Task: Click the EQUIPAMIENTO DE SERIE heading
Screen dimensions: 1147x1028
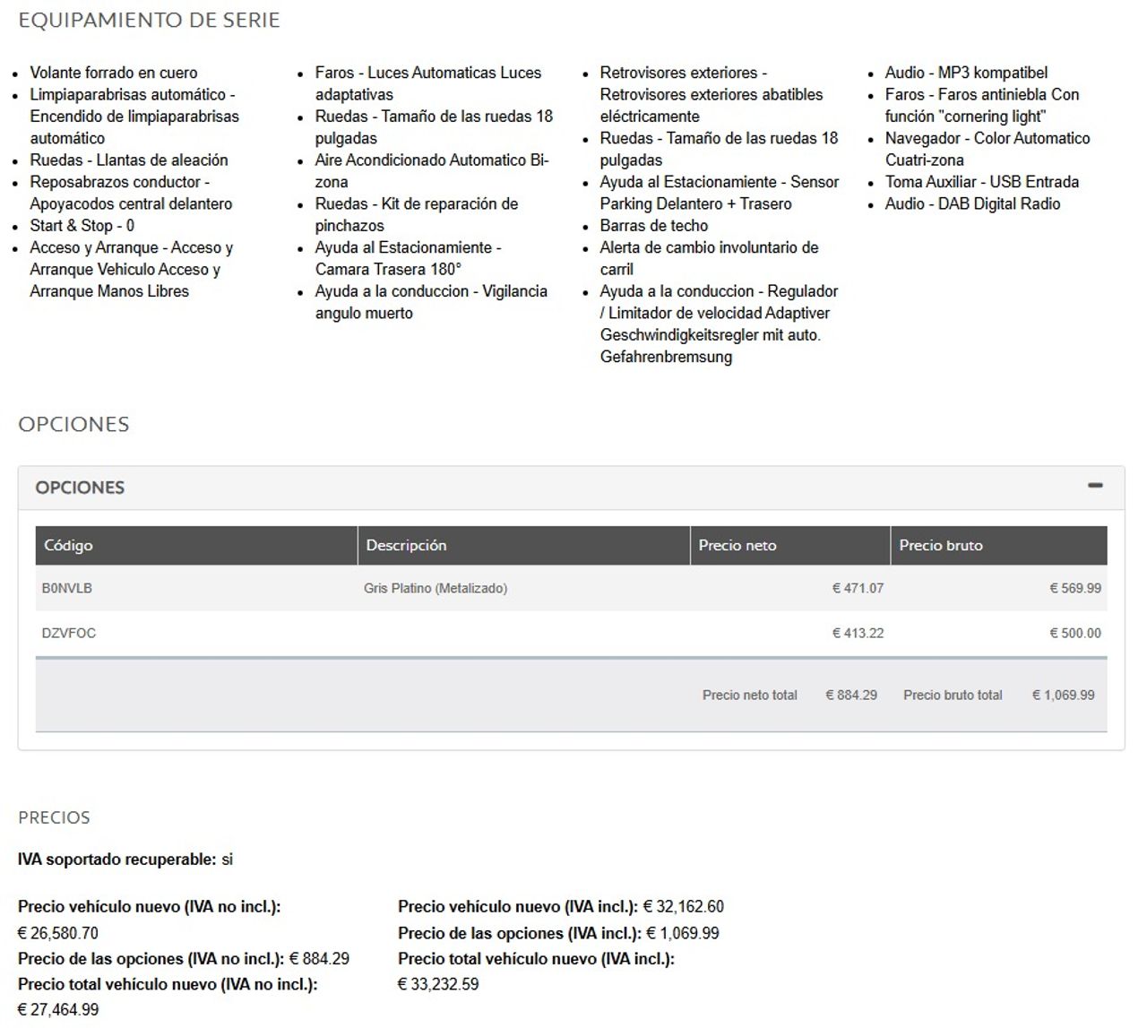Action: point(149,20)
